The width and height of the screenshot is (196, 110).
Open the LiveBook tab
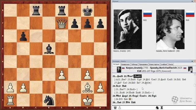(164, 64)
